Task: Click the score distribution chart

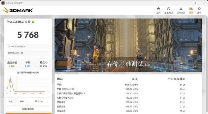Action: 28,85
